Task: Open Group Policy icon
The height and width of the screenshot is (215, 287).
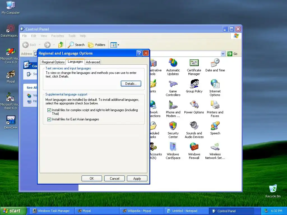Action: pos(194,86)
